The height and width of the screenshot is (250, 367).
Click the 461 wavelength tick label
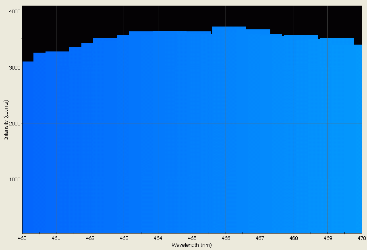(56, 238)
